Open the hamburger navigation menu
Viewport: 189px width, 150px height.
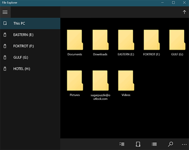(5, 12)
